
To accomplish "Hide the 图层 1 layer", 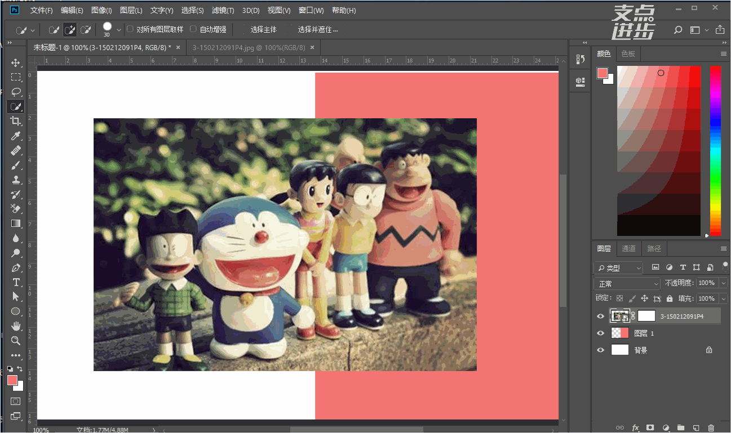I will click(x=600, y=333).
